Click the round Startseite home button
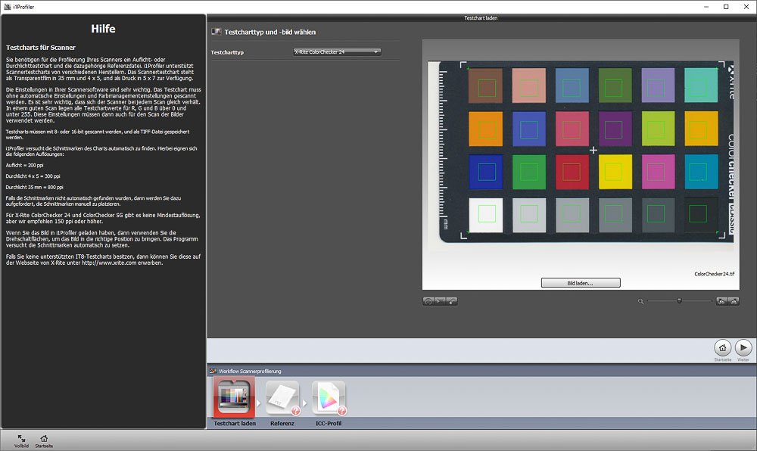Screen dimensions: 757x451 pyautogui.click(x=723, y=348)
